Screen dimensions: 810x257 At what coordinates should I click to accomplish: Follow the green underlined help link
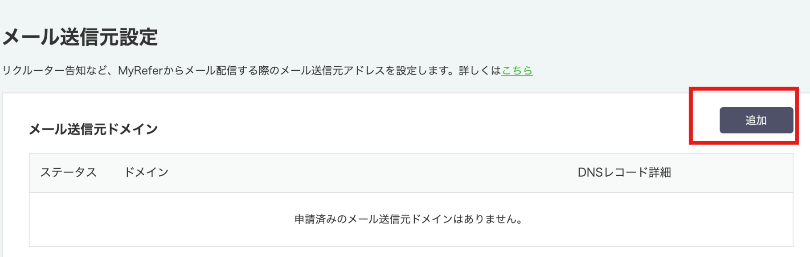517,71
